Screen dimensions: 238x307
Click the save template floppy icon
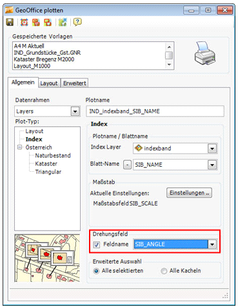(x=10, y=22)
